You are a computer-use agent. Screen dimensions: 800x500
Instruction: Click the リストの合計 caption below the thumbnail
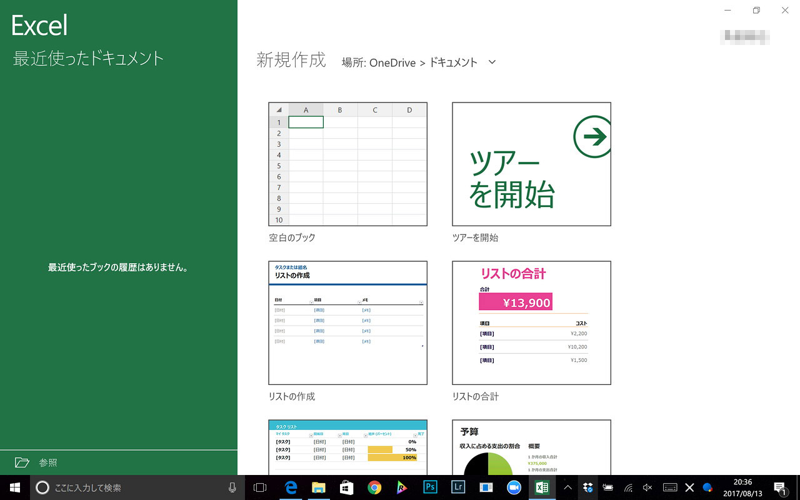[476, 396]
